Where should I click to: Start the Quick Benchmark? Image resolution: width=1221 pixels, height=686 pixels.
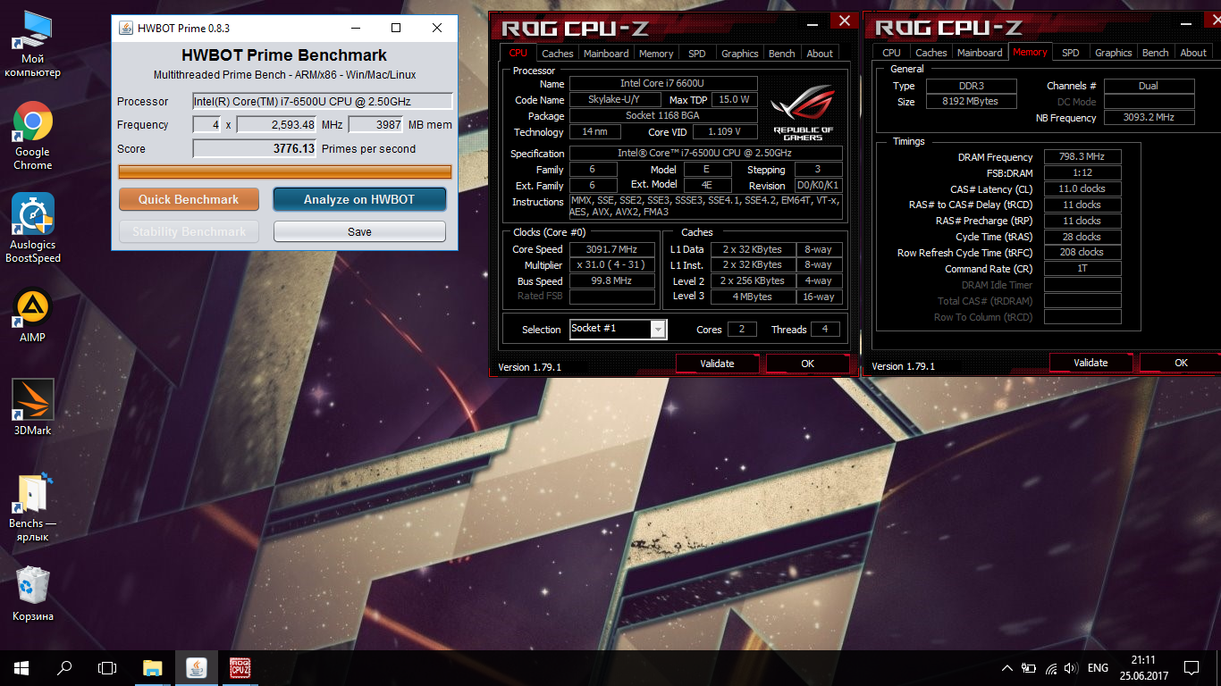point(189,199)
